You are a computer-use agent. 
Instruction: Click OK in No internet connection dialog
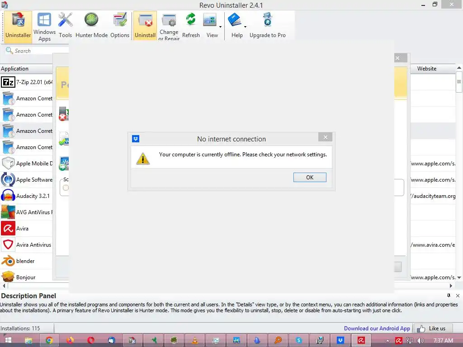pos(310,177)
